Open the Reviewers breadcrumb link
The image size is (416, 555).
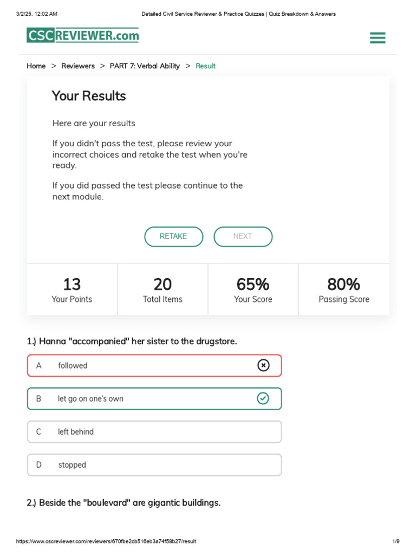point(78,66)
